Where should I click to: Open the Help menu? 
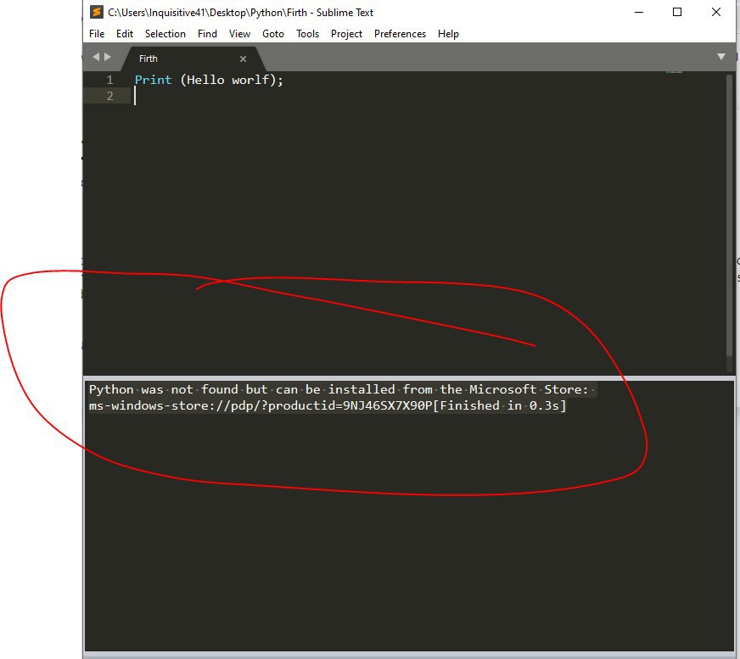[x=448, y=34]
